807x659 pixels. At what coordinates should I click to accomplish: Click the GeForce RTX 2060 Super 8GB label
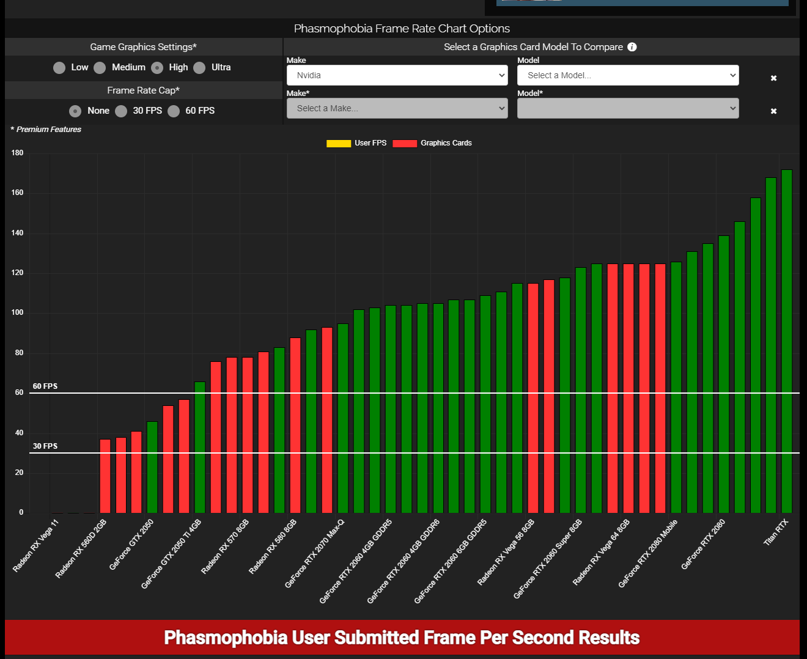point(548,559)
